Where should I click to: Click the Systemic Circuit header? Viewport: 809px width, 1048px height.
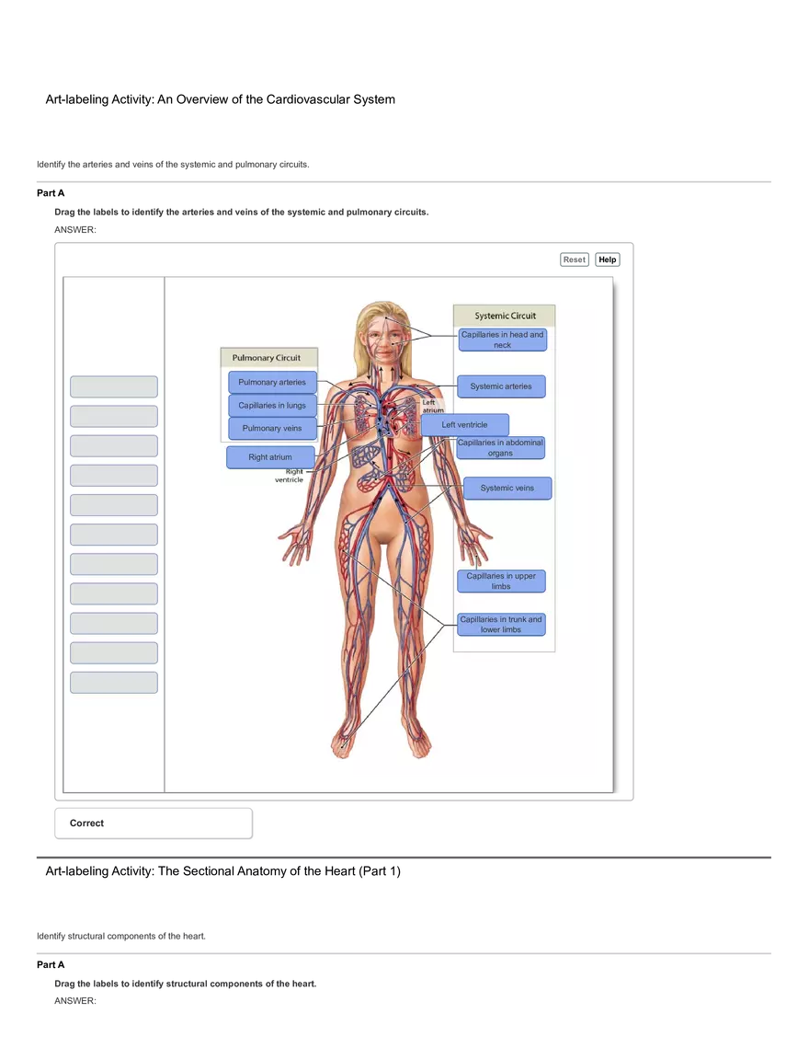(x=505, y=316)
